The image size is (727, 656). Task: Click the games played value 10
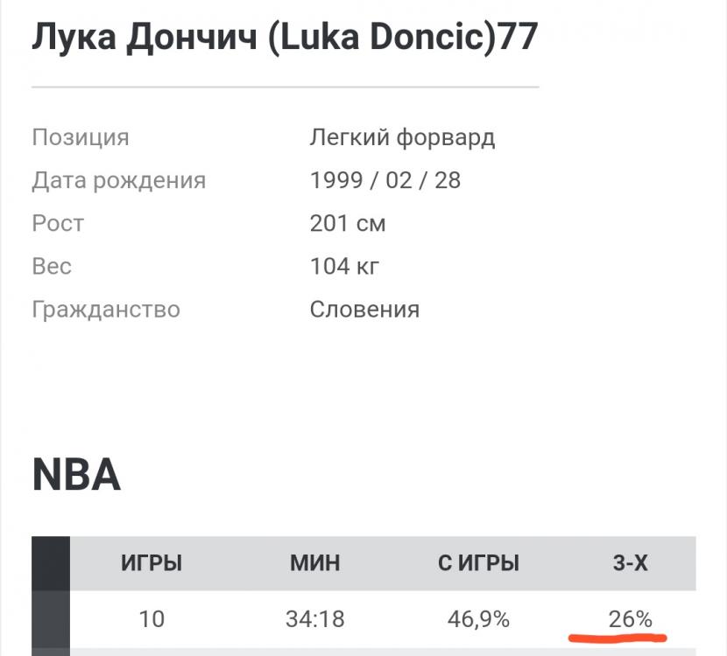(x=152, y=619)
